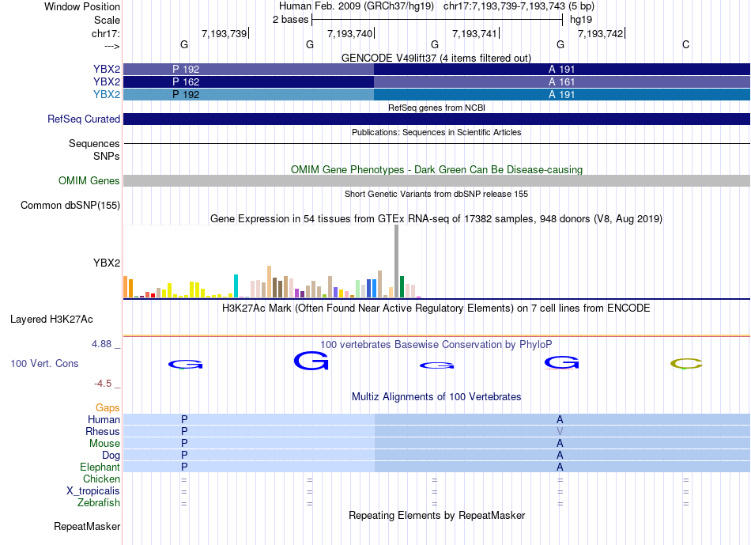
Task: Click the A residue in the Mouse row
Action: click(560, 444)
